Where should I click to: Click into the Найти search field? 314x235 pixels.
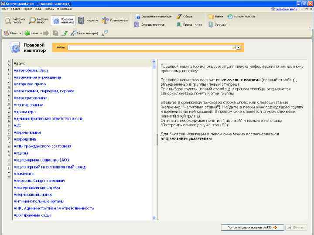coord(150,47)
